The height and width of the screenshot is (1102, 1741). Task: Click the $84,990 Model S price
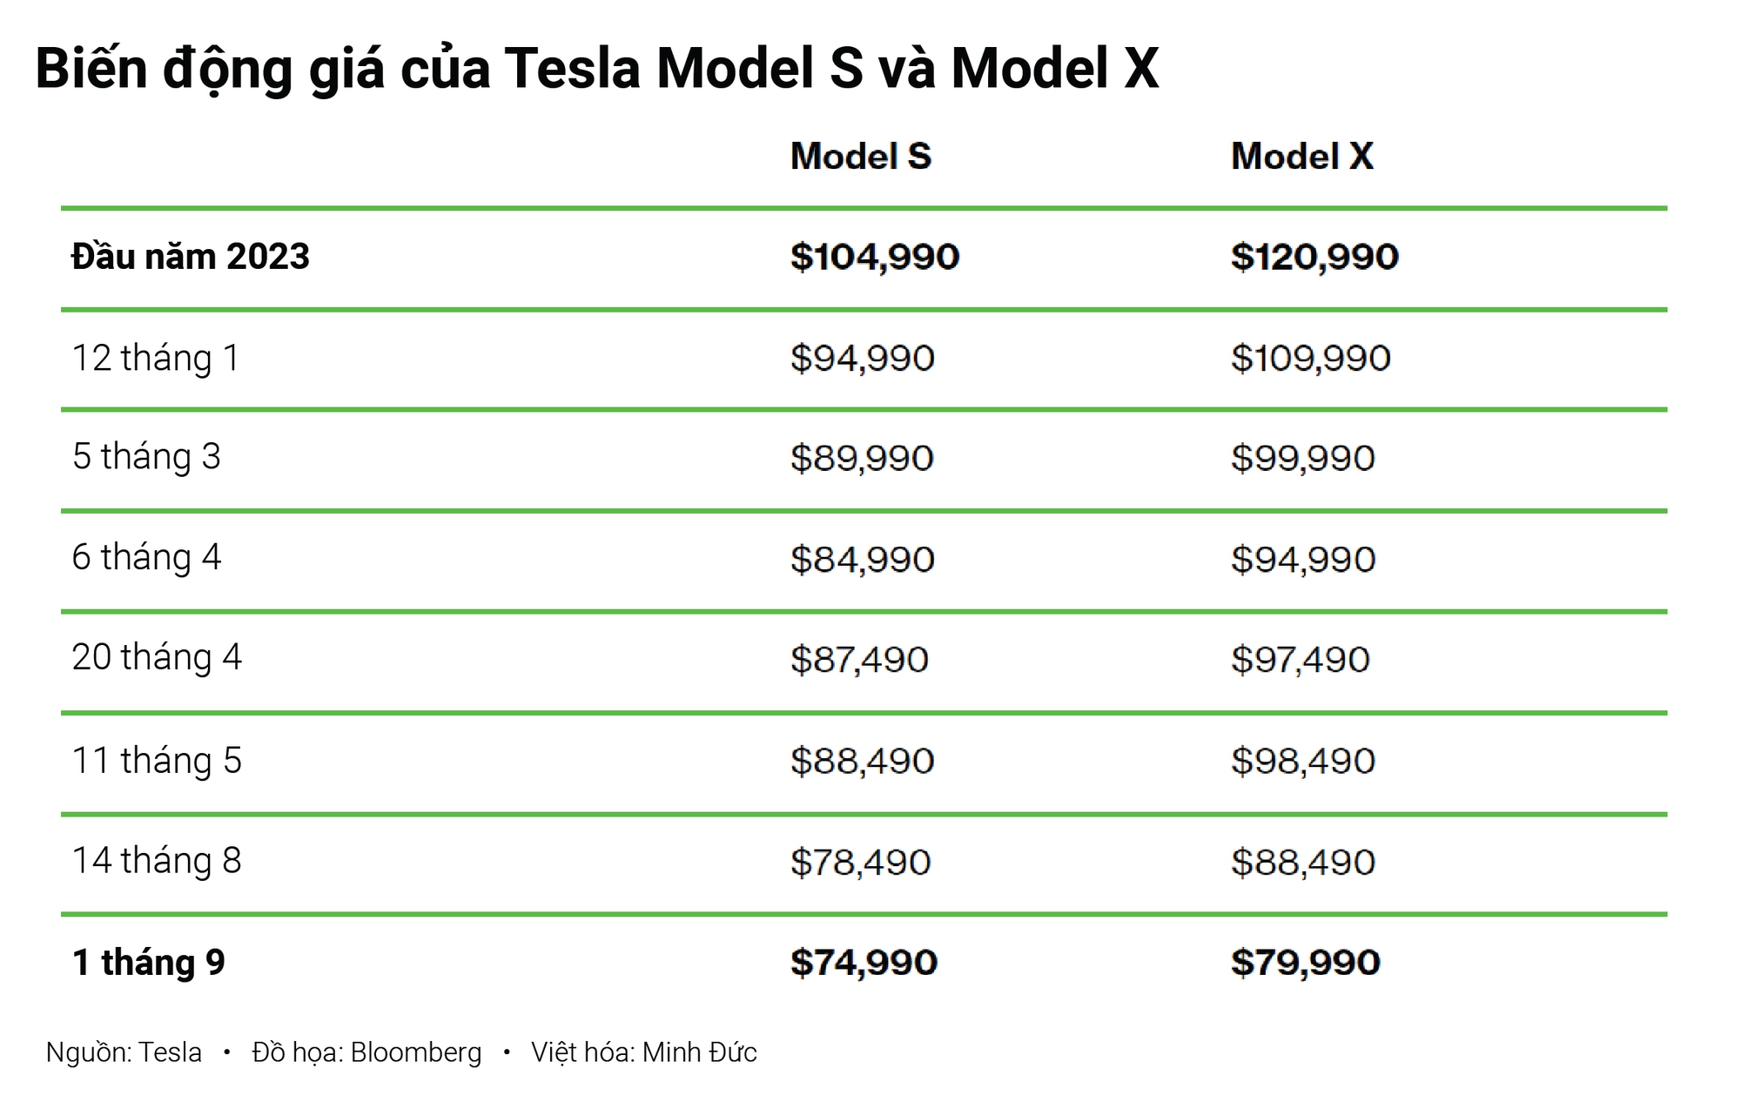tap(862, 559)
